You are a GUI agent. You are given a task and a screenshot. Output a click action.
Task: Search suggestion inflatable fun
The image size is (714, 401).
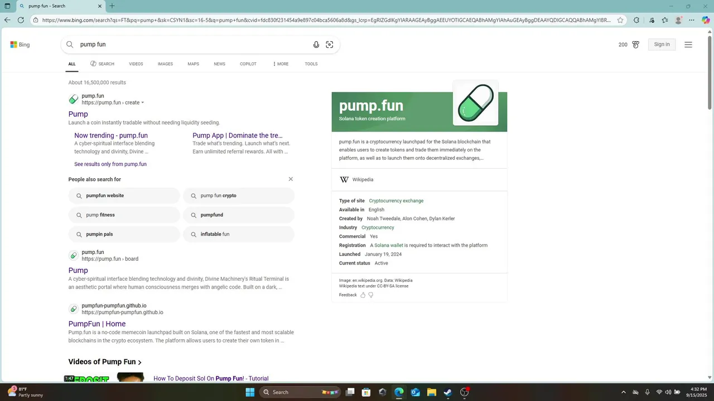(239, 234)
